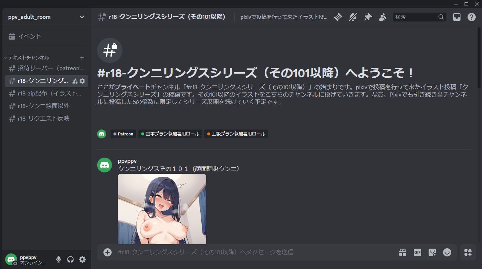The height and width of the screenshot is (269, 482).
Task: Open the apps launcher icon
Action: tap(468, 252)
